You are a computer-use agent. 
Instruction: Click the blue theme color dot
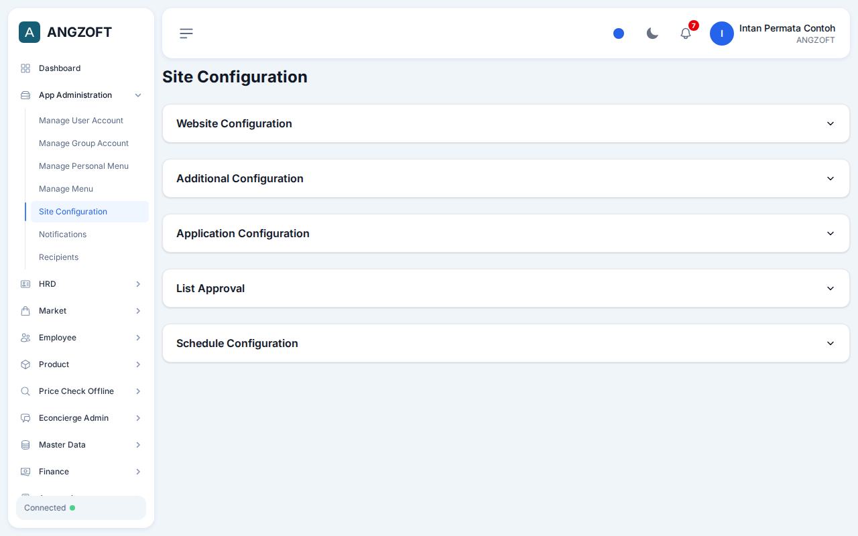tap(619, 33)
